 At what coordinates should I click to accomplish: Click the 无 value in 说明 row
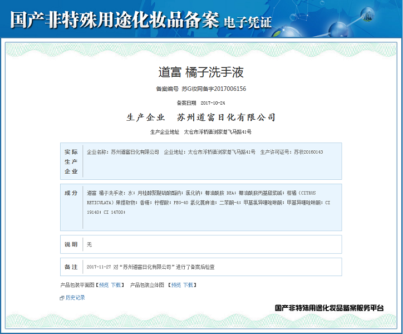89,244
